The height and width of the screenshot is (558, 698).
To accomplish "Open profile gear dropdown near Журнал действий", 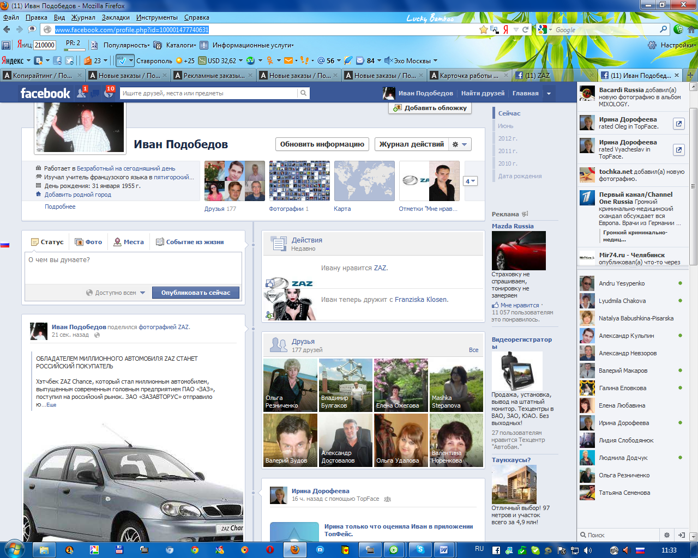I will click(x=460, y=144).
